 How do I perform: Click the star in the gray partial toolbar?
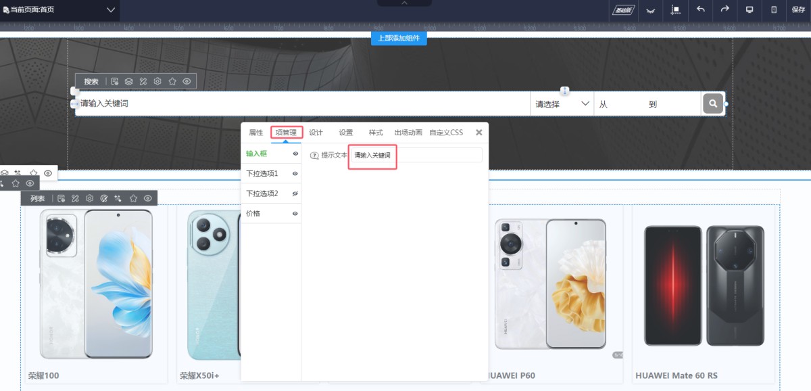click(x=15, y=183)
